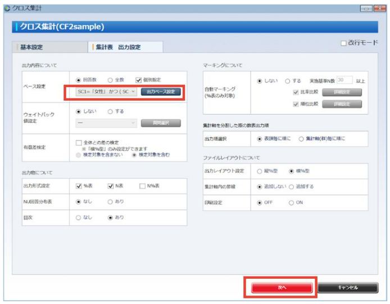Image resolution: width=390 pixels, height=304 pixels.
Task: Turn 印刷設定 ON
Action: [291, 203]
